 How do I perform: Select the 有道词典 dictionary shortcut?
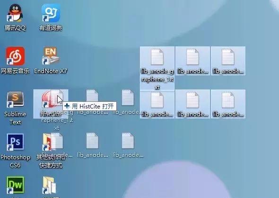51,13
